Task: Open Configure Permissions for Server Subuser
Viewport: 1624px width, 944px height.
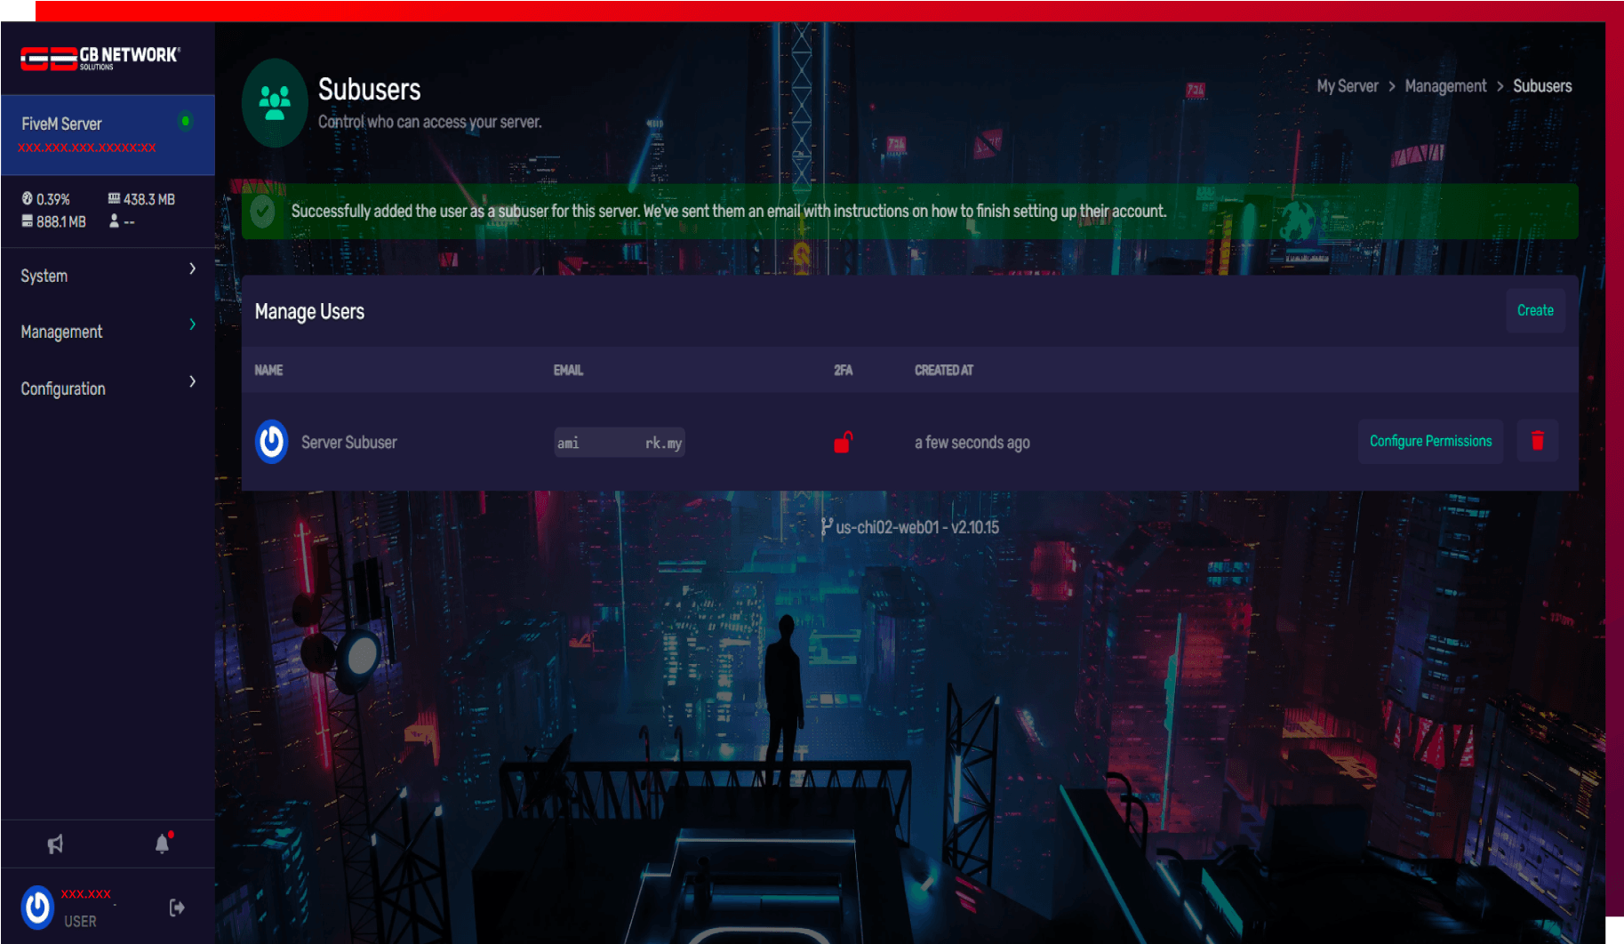Action: click(1429, 441)
